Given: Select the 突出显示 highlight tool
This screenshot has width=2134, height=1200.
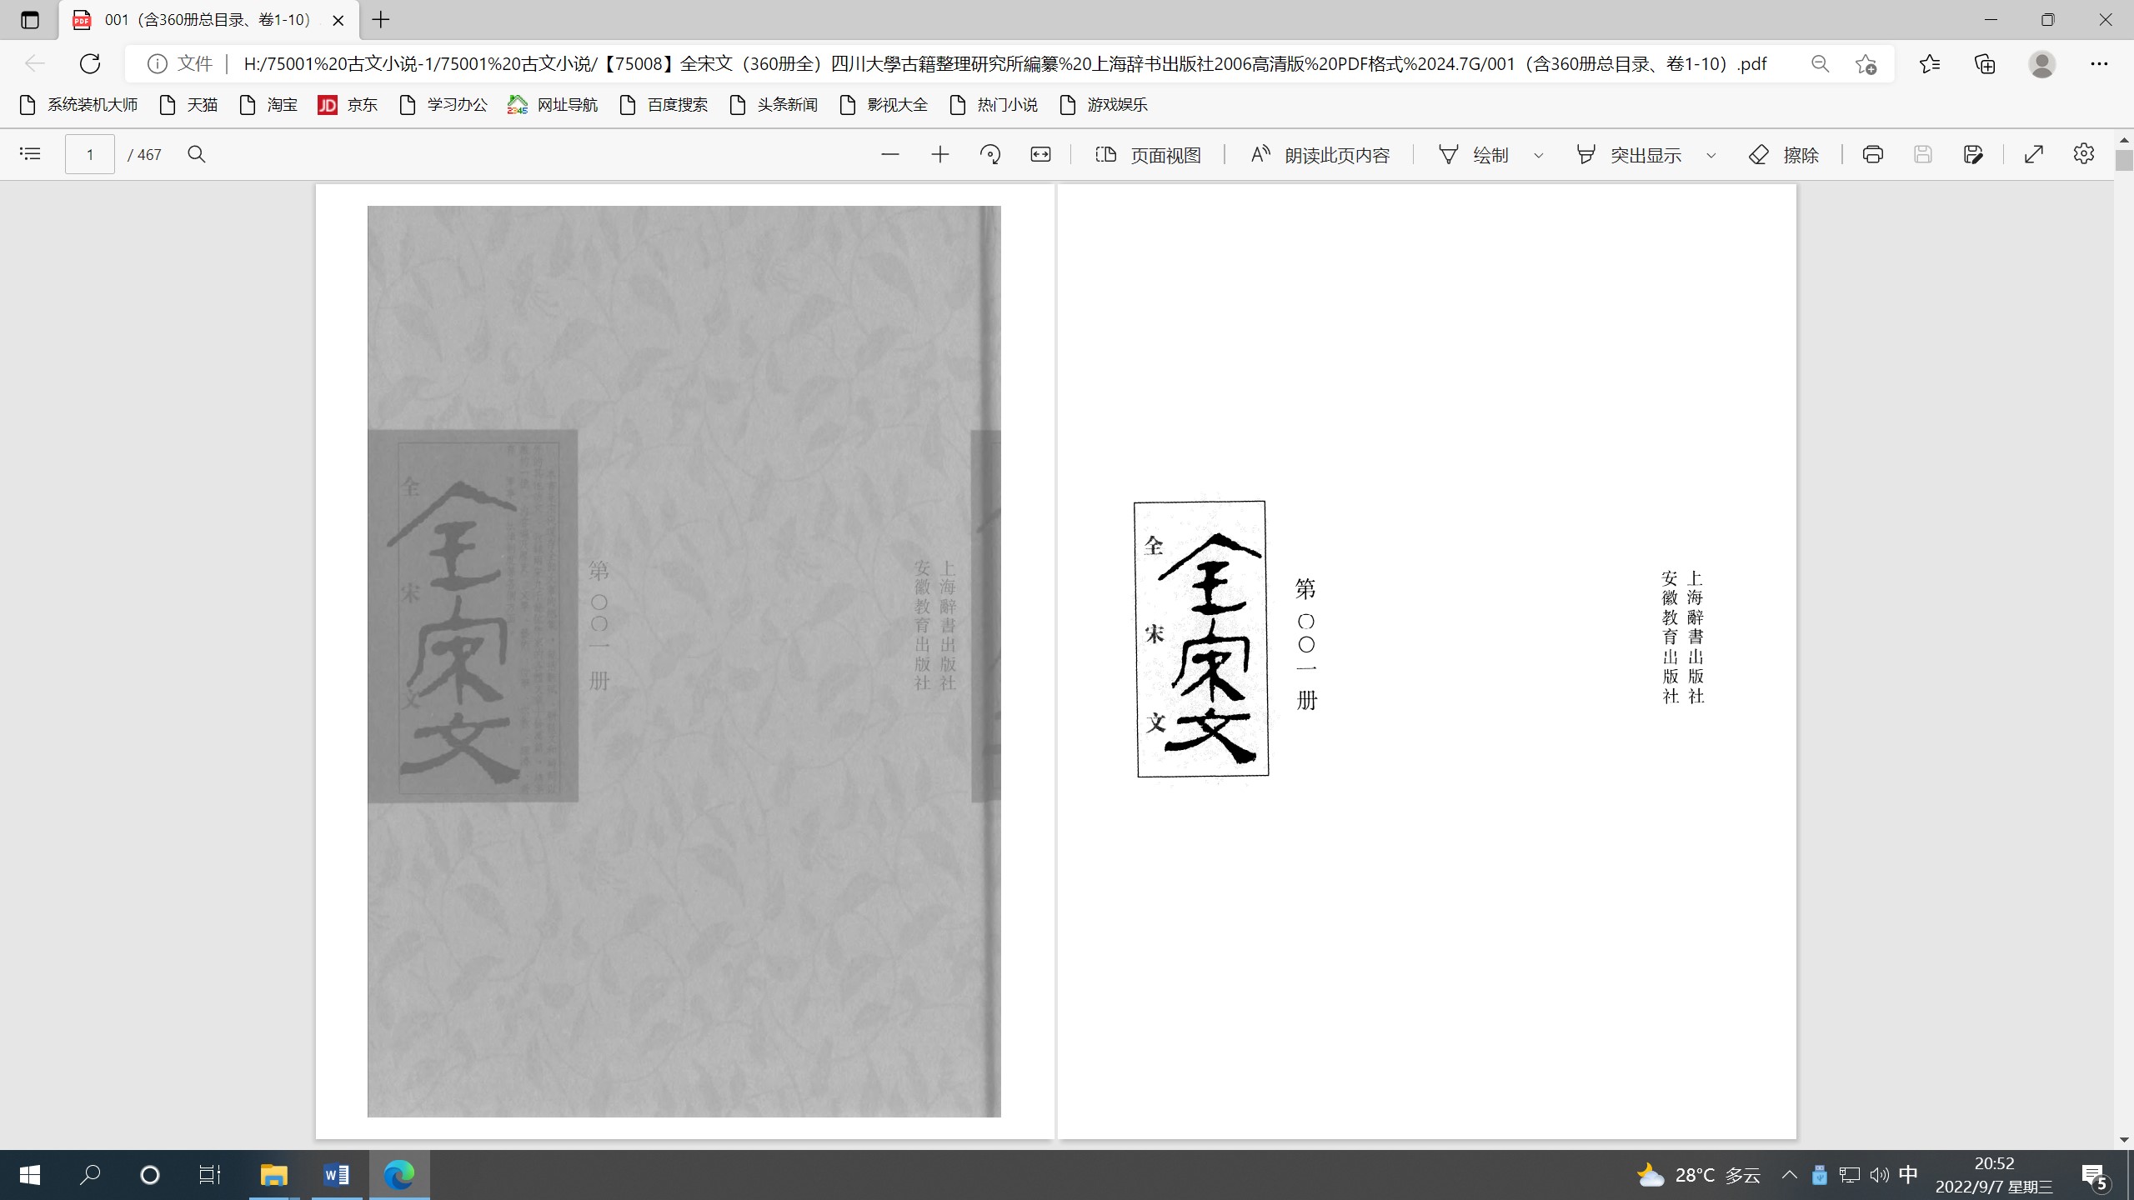Looking at the screenshot, I should (x=1628, y=155).
